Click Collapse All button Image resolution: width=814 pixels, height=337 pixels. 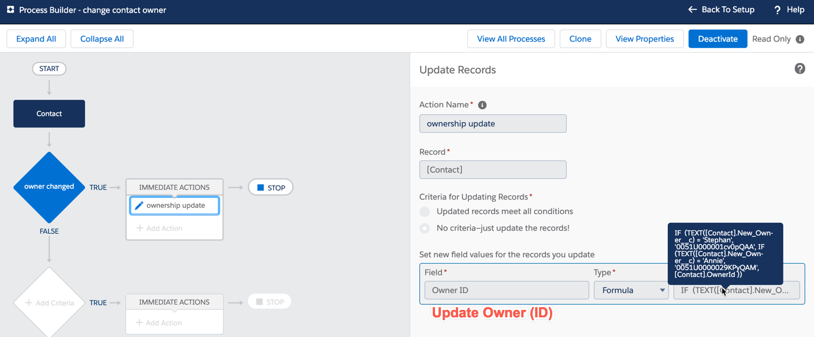pos(102,39)
